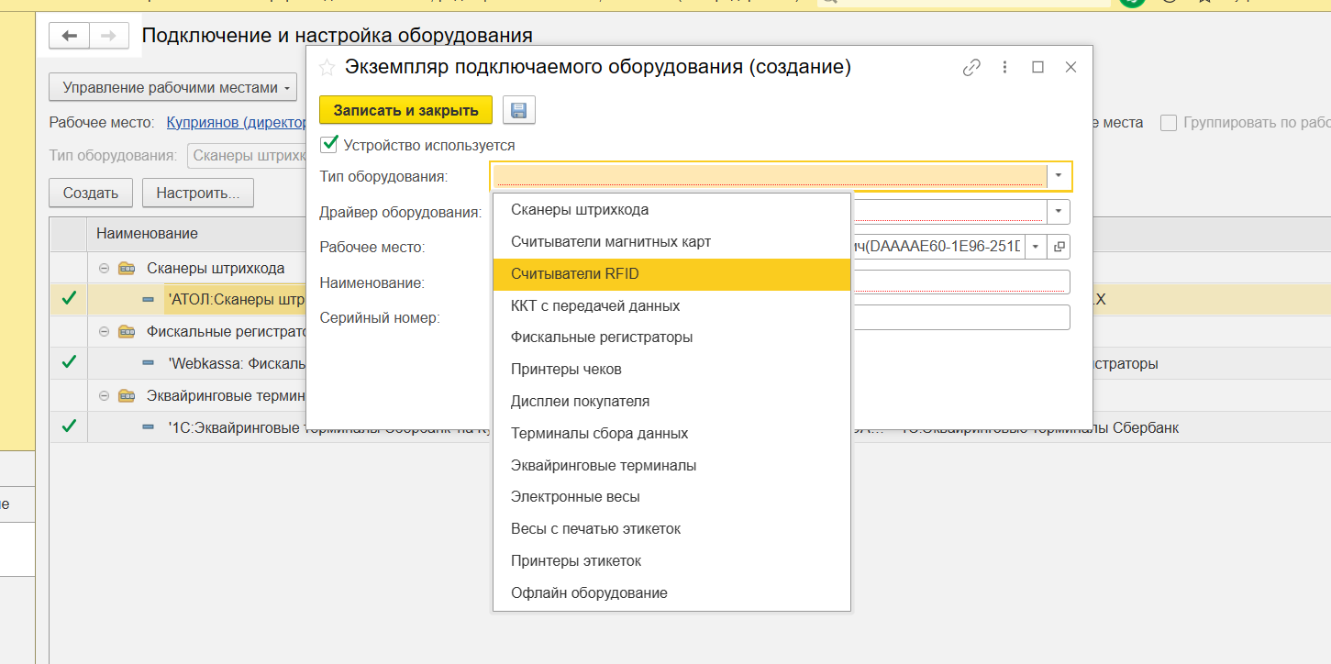The width and height of the screenshot is (1331, 664).
Task: Enable the Группировать по рабочему месту checkbox
Action: [1169, 123]
